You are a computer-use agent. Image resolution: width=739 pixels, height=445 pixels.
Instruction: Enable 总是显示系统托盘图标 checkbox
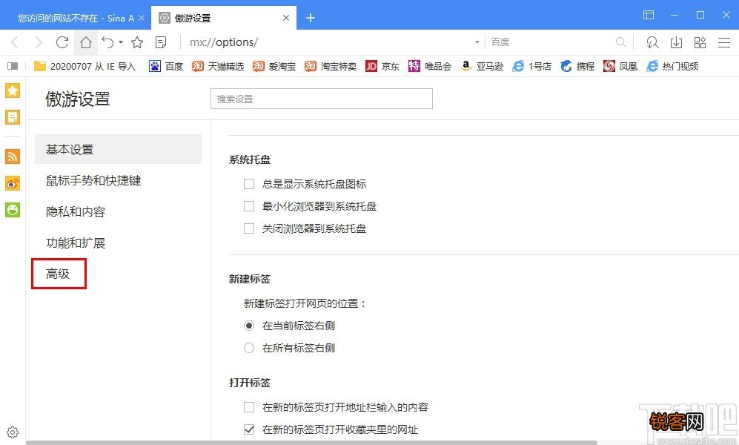click(x=249, y=184)
